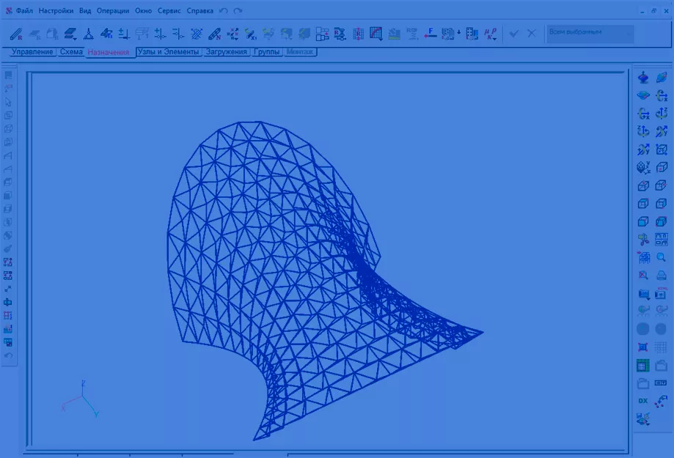The width and height of the screenshot is (674, 458).
Task: Click the printer icon in right toolbar
Action: 662,276
